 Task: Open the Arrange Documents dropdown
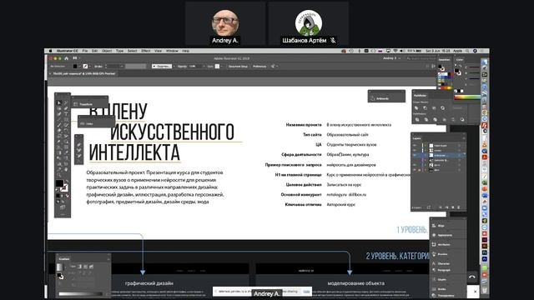76,58
